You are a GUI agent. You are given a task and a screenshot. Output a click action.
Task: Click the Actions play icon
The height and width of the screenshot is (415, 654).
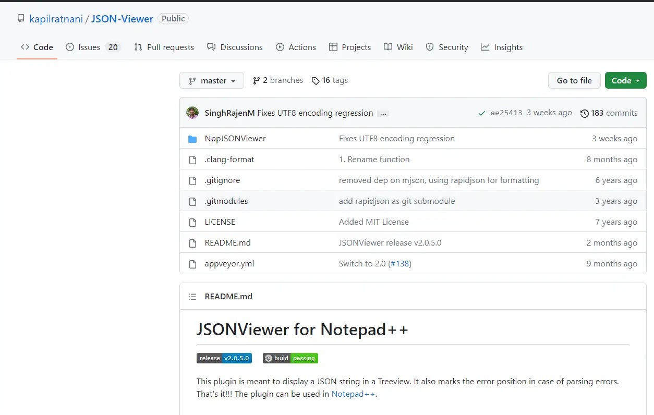281,47
